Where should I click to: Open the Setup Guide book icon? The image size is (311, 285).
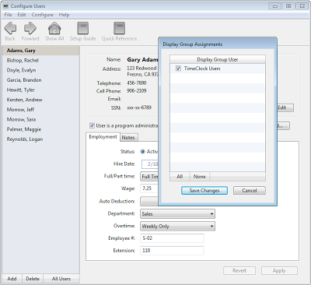tap(82, 28)
